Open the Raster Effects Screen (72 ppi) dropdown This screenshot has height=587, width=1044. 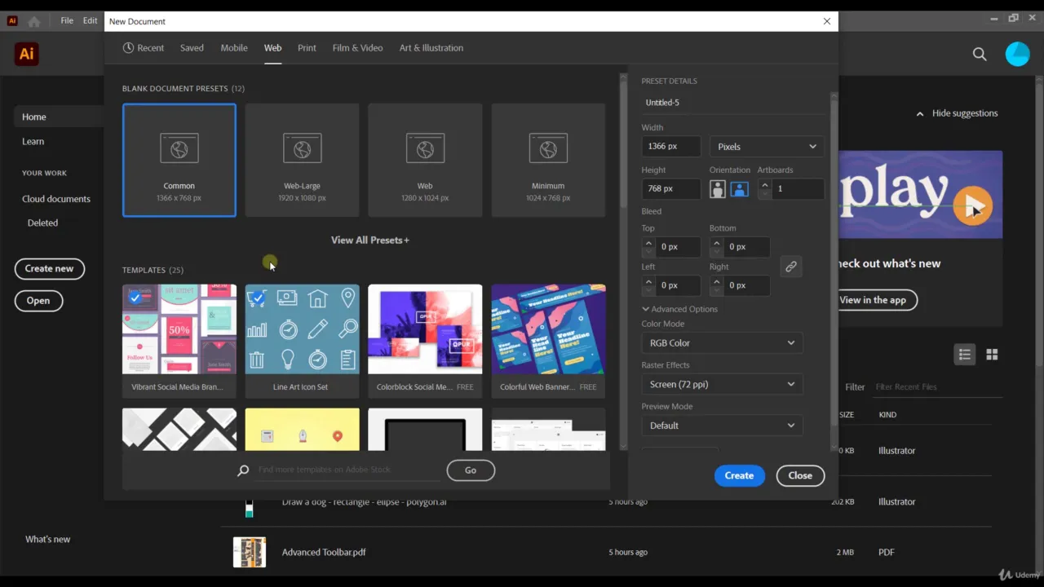pyautogui.click(x=722, y=384)
